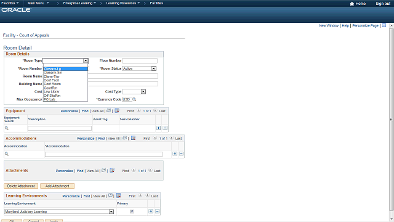This screenshot has height=222, width=394.
Task: Select Classrm-Lg from Room Type list
Action: click(x=65, y=68)
